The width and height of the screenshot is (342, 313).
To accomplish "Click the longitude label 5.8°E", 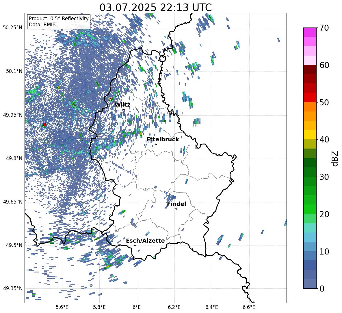I will [x=99, y=307].
